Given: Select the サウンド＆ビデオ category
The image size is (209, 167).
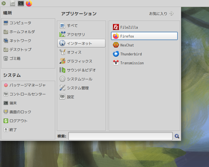Looking at the screenshot, I should [x=81, y=70].
